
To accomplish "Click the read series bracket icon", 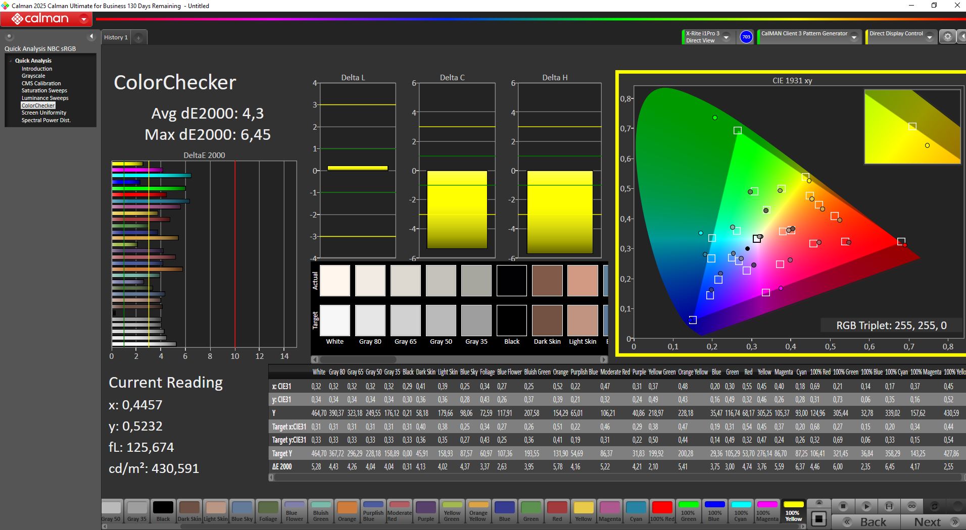I will [889, 506].
